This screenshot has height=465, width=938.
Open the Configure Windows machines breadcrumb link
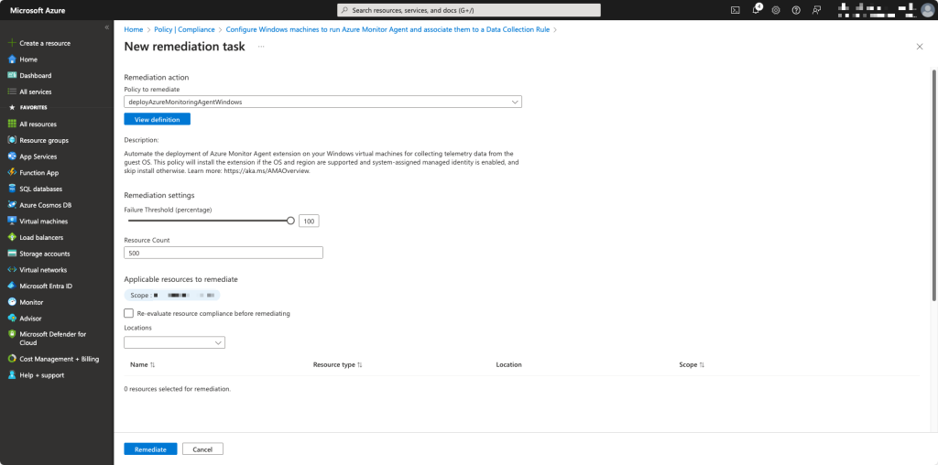(387, 29)
